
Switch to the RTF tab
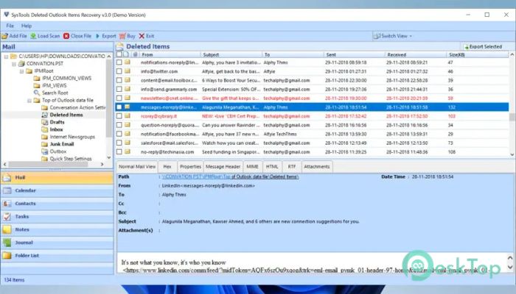pos(292,167)
